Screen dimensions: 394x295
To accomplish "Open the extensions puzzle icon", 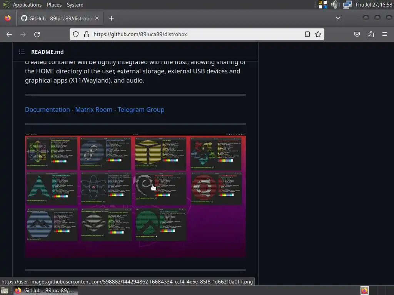I will click(371, 34).
